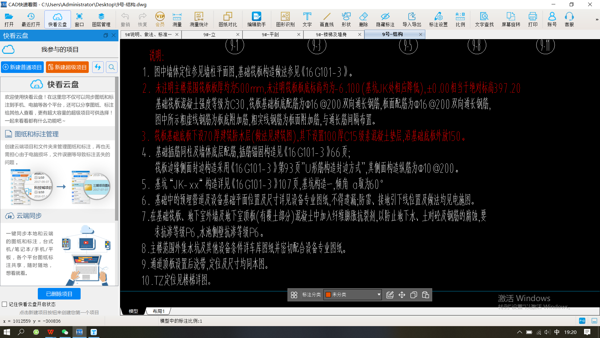Open 导入导出 import export tool
The height and width of the screenshot is (338, 600).
(x=412, y=19)
